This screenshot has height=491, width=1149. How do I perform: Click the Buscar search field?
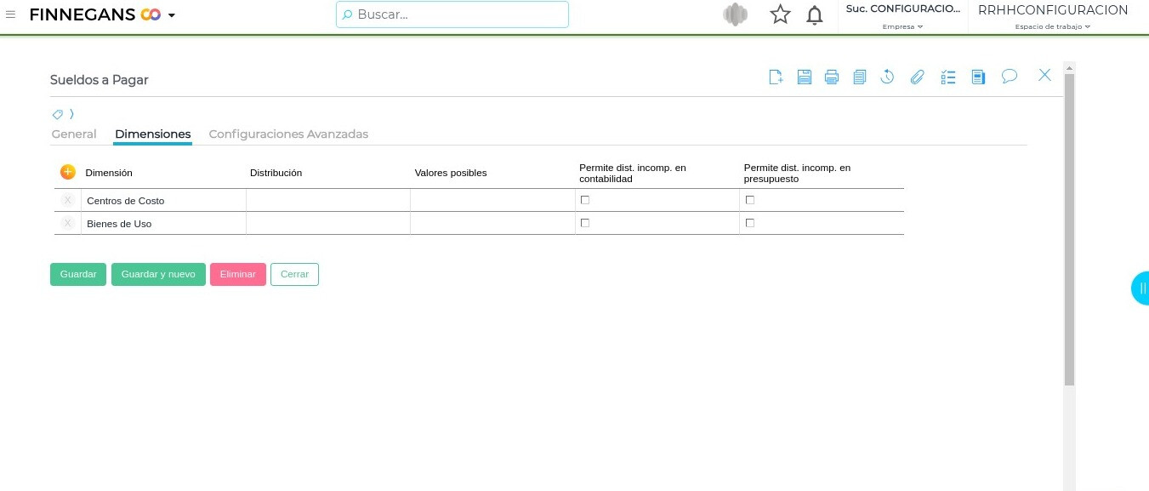(x=452, y=14)
